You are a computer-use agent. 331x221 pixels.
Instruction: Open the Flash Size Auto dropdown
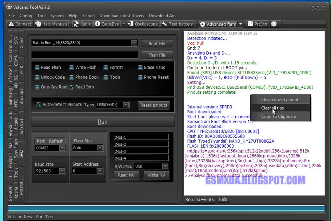tap(100, 148)
